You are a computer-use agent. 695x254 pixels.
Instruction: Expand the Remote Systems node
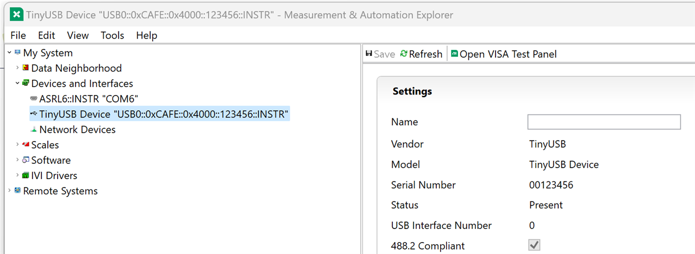(x=10, y=191)
